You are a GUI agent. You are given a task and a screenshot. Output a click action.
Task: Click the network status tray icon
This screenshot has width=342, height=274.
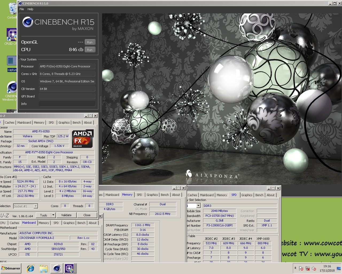tap(308, 268)
